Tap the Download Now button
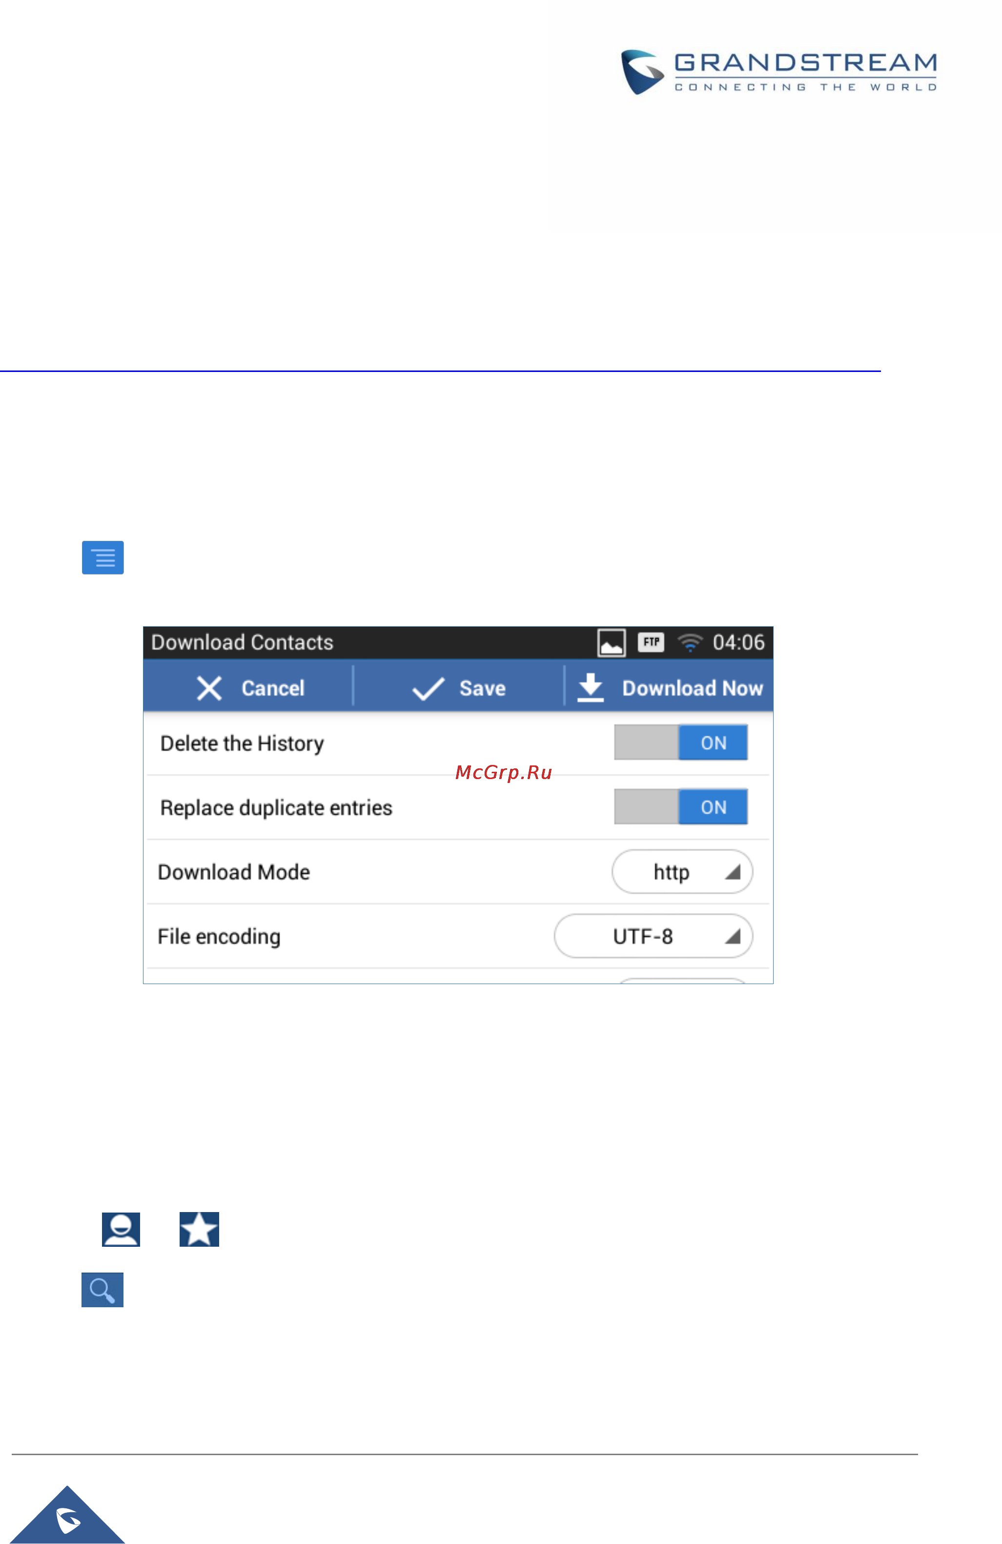The height and width of the screenshot is (1544, 1002). point(669,688)
